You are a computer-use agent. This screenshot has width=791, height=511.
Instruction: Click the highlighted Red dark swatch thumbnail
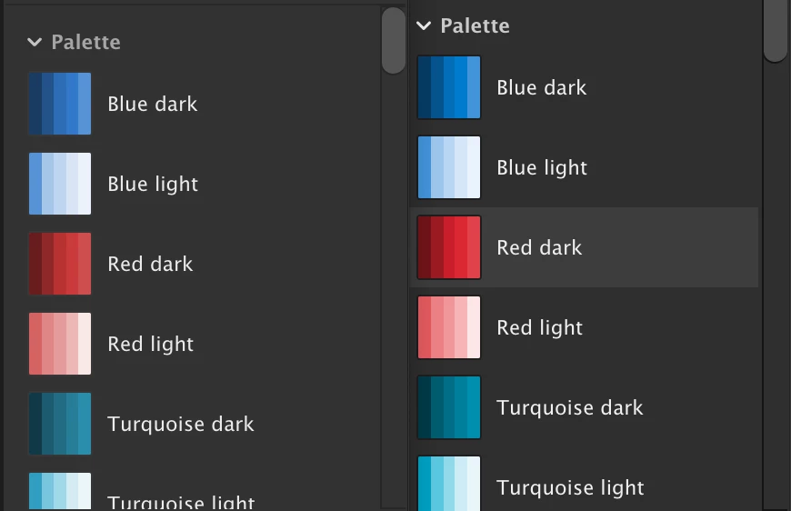coord(449,247)
